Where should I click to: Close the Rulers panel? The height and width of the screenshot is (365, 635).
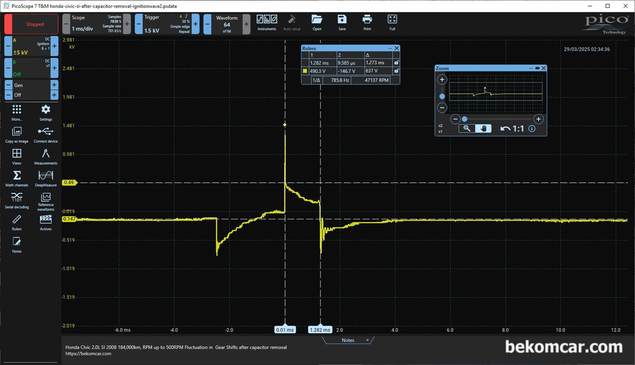coord(396,48)
